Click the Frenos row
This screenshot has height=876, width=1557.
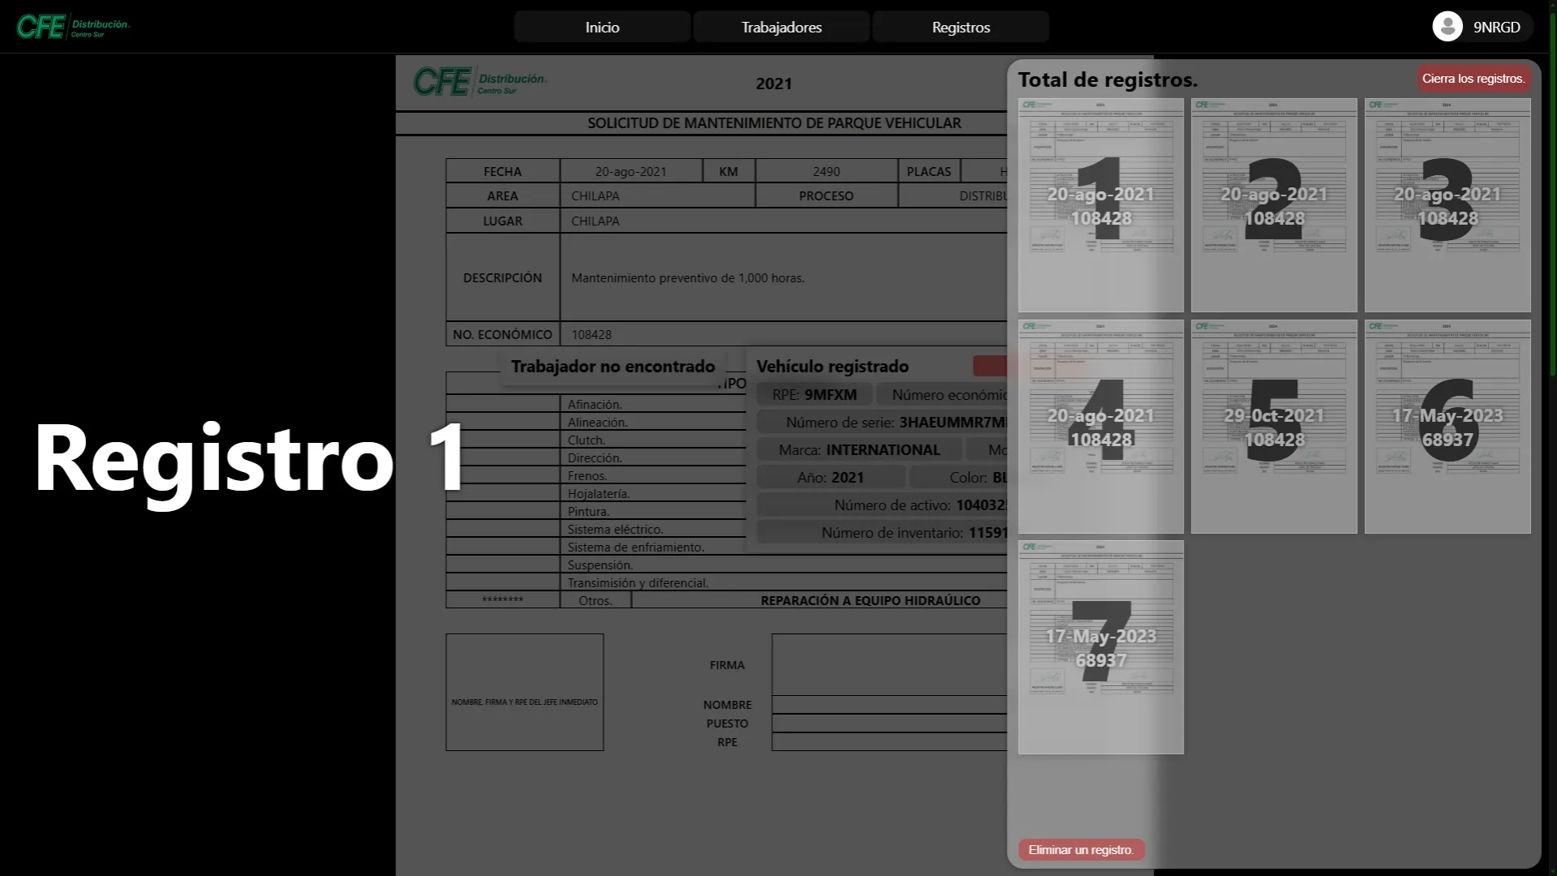(596, 475)
